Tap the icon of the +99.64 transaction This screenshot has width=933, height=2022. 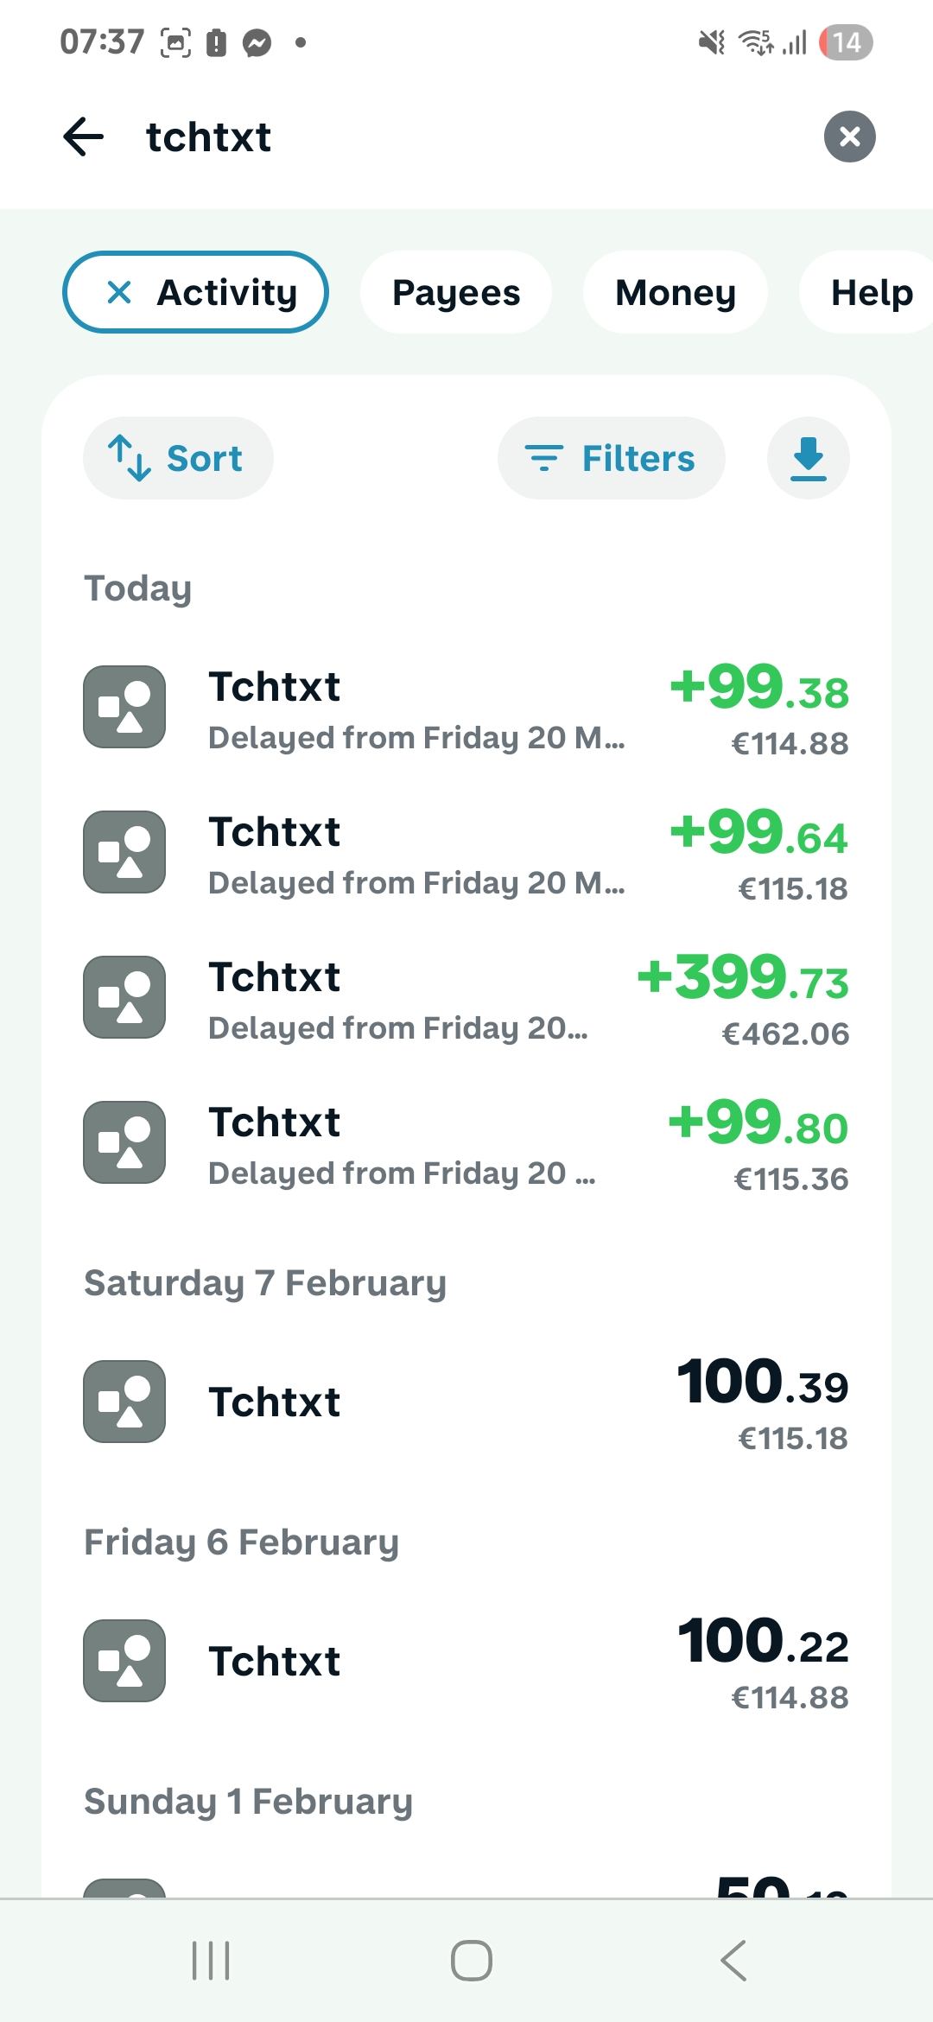124,852
